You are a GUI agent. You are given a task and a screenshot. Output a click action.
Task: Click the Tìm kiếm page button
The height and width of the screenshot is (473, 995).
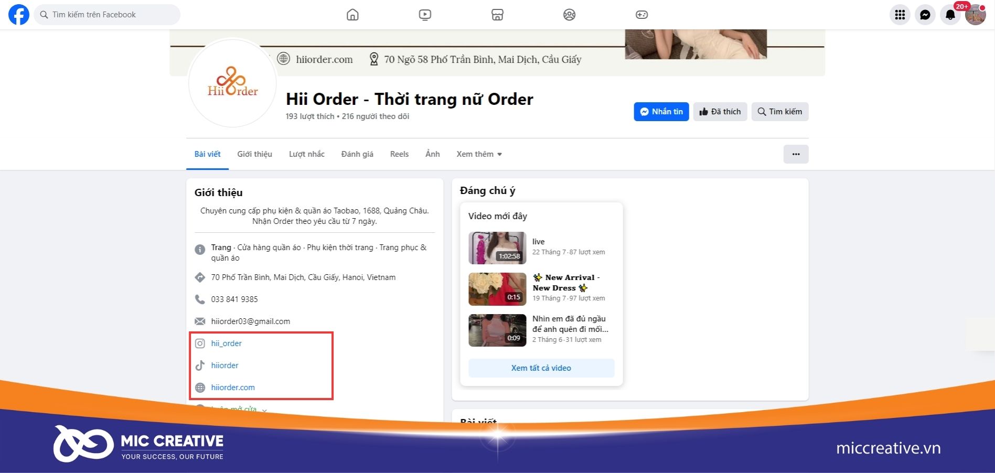(x=780, y=112)
